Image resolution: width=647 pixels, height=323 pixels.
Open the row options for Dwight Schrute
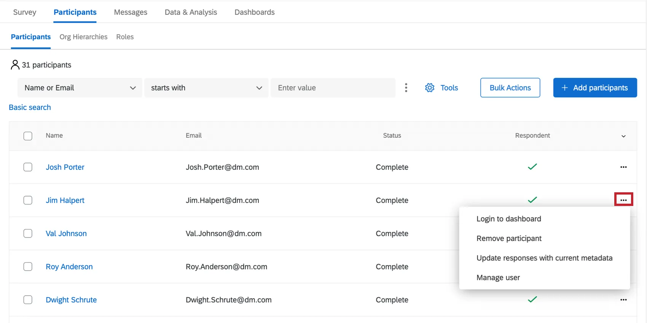pos(623,300)
